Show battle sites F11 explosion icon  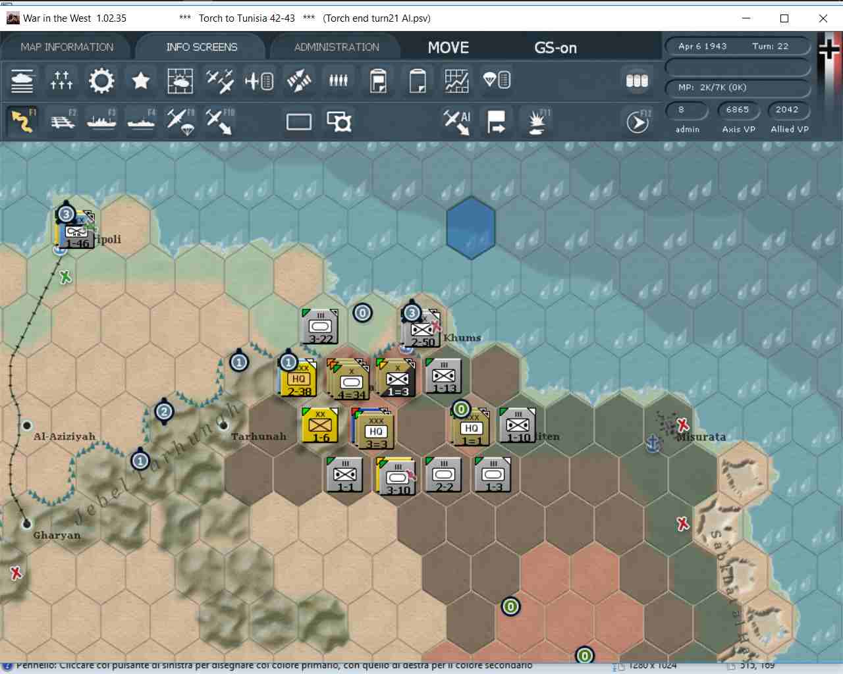point(537,122)
